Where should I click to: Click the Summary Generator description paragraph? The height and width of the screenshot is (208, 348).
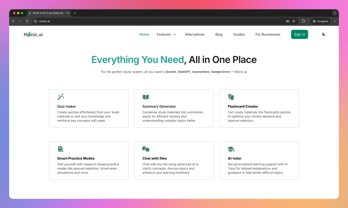tap(173, 116)
